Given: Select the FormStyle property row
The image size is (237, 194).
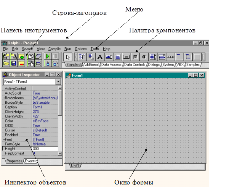Looking at the screenshot, I should tap(30, 144).
